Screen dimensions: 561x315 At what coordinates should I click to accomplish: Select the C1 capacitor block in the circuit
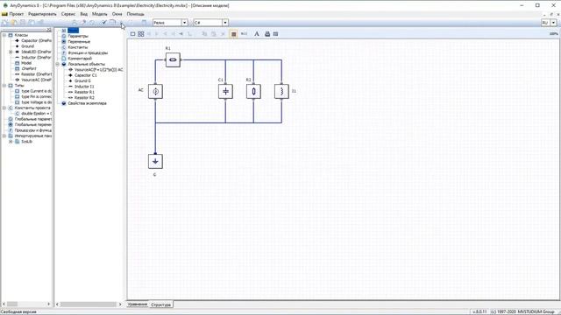point(225,91)
